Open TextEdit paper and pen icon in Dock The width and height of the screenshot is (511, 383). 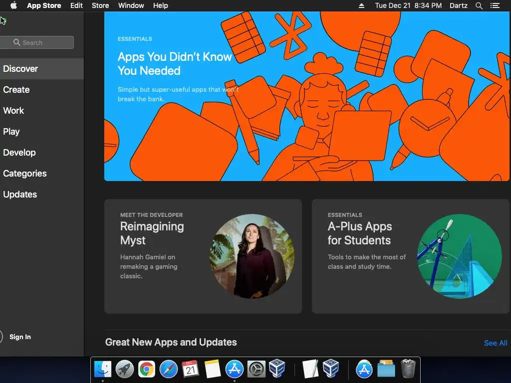[309, 369]
